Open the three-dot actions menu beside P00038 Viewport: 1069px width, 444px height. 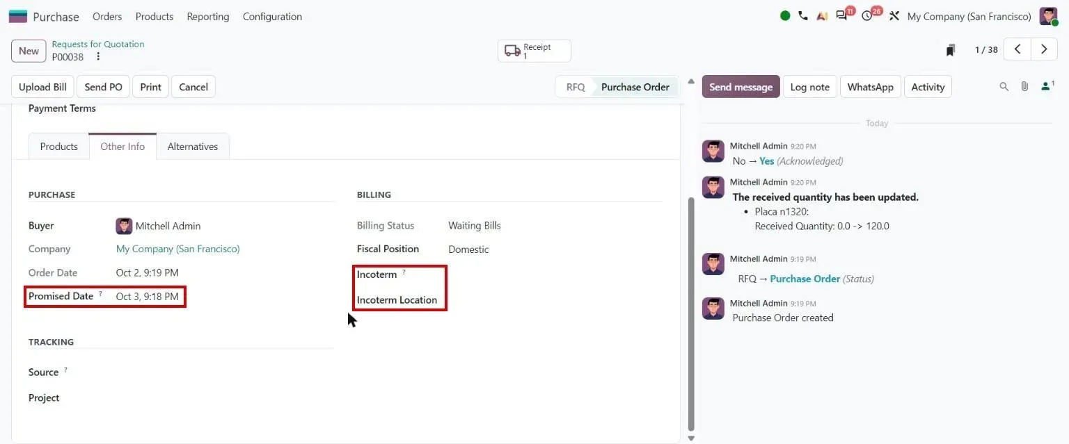point(98,57)
